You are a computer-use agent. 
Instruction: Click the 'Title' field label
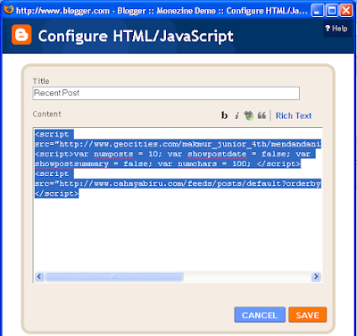[41, 81]
